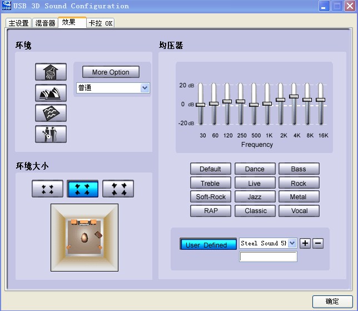Apply the Bass equalizer preset
The image size is (358, 311).
299,169
